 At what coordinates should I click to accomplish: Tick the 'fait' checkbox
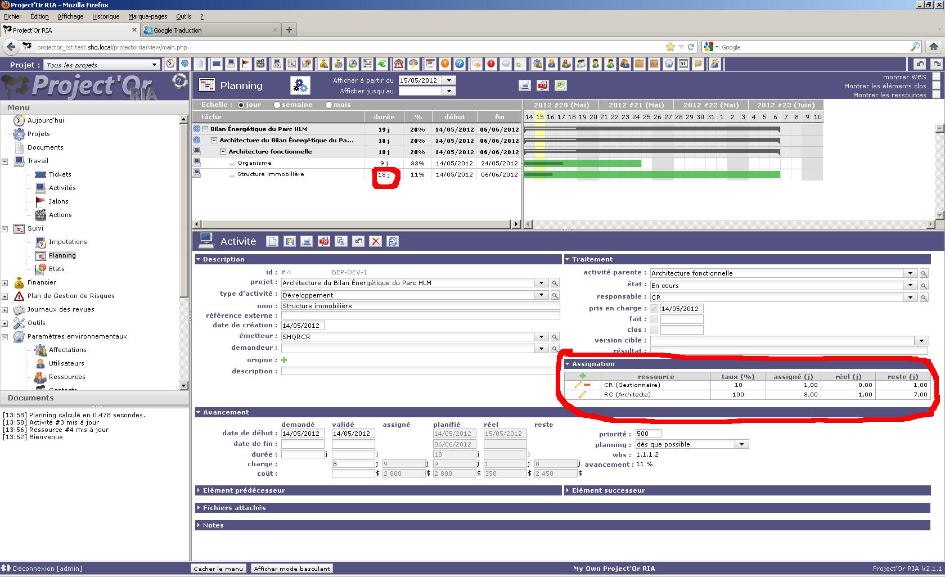click(654, 319)
